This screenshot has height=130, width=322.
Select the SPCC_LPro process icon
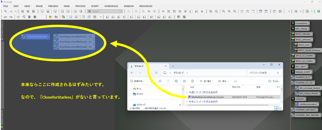(302, 45)
